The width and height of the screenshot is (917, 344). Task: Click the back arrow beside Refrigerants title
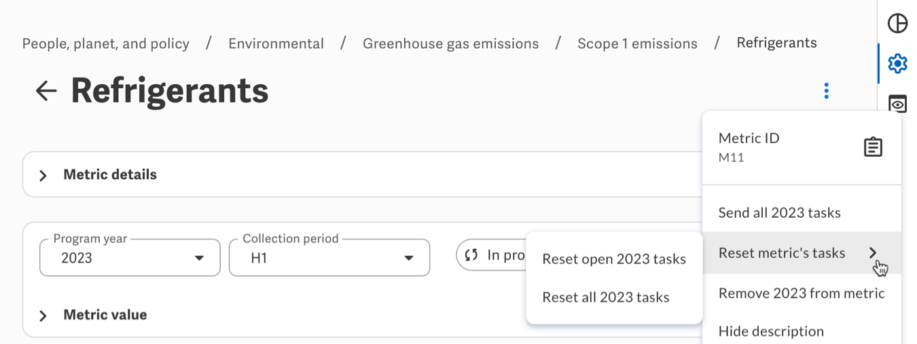click(46, 91)
